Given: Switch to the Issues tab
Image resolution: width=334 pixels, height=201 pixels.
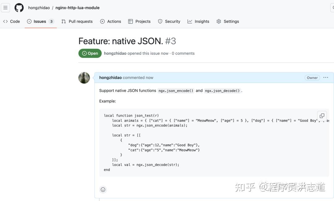Looking at the screenshot, I should pyautogui.click(x=41, y=21).
